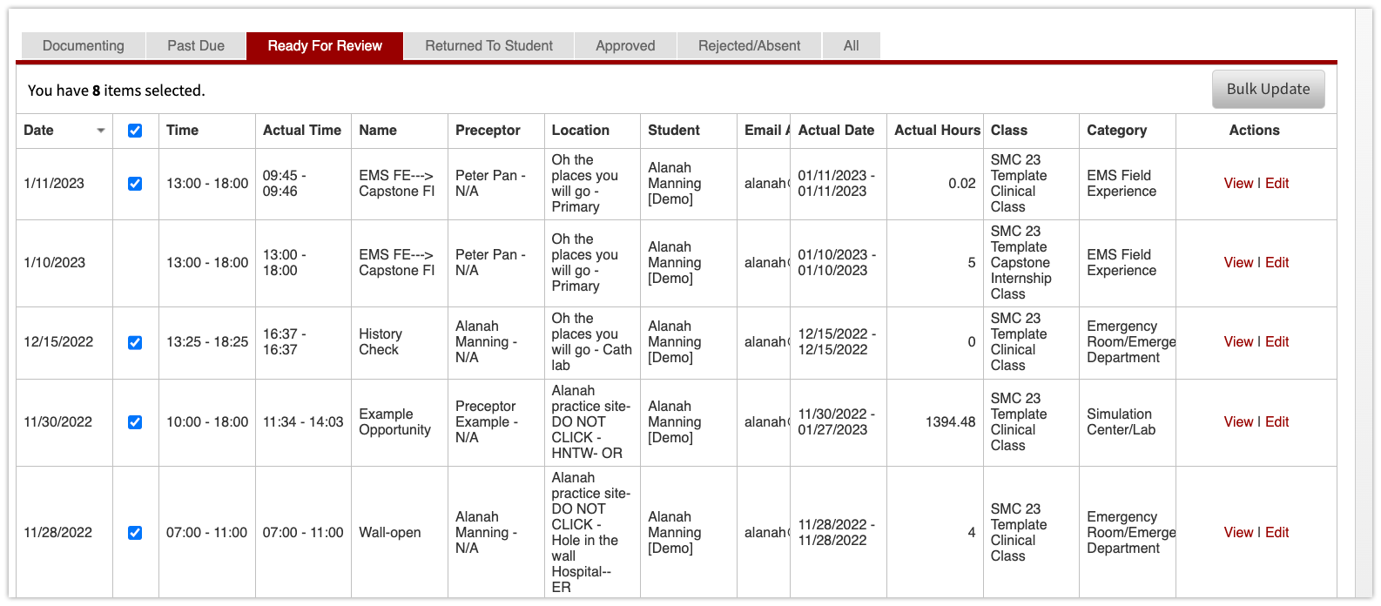
Task: Show the All tab
Action: click(851, 46)
